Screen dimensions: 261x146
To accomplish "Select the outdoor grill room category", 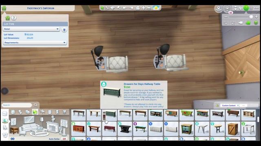I will (x=64, y=112).
